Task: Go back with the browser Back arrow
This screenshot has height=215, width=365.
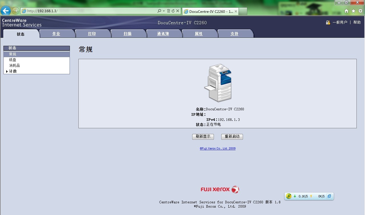Action: 6,11
